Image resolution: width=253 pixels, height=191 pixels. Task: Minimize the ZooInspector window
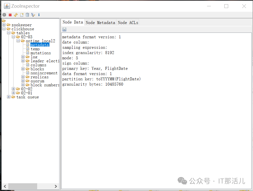(209, 6)
